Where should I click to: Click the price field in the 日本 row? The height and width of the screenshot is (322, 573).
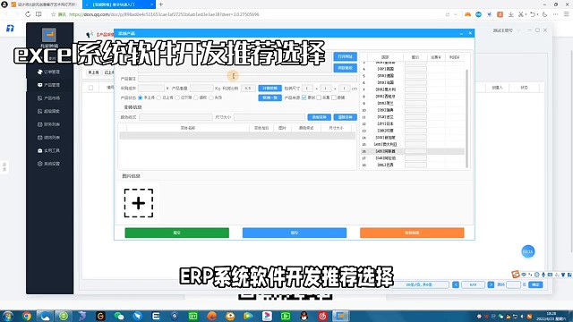click(x=415, y=123)
